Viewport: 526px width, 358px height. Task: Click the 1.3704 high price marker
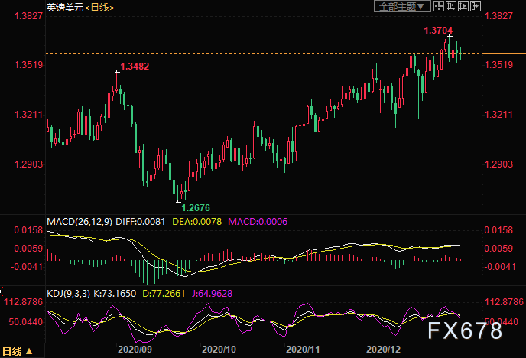pos(439,31)
